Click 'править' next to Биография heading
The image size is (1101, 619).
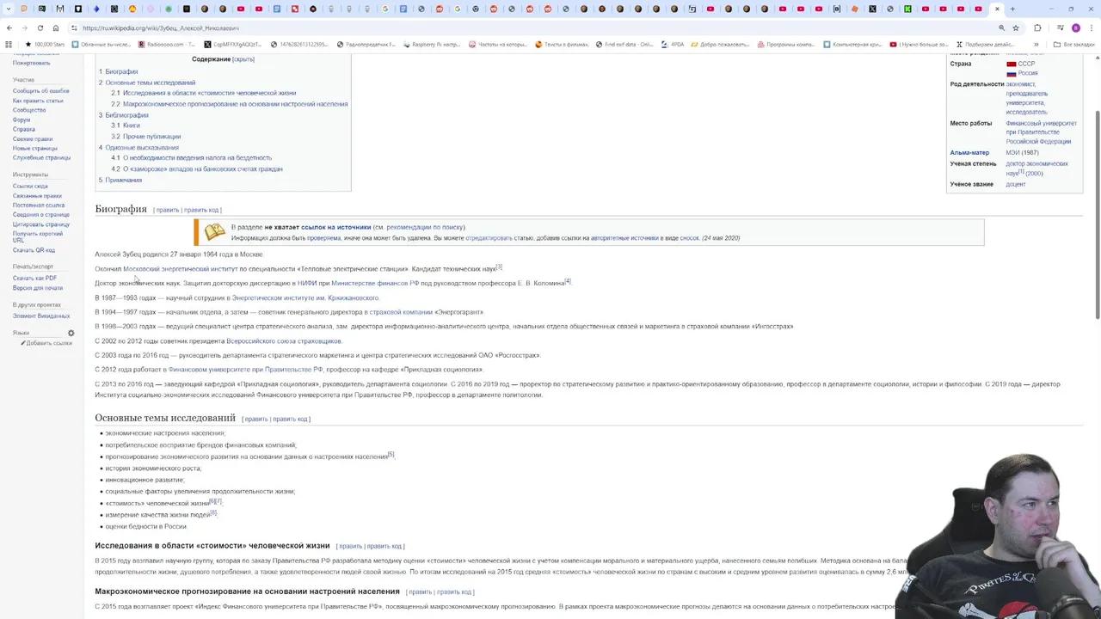click(168, 210)
